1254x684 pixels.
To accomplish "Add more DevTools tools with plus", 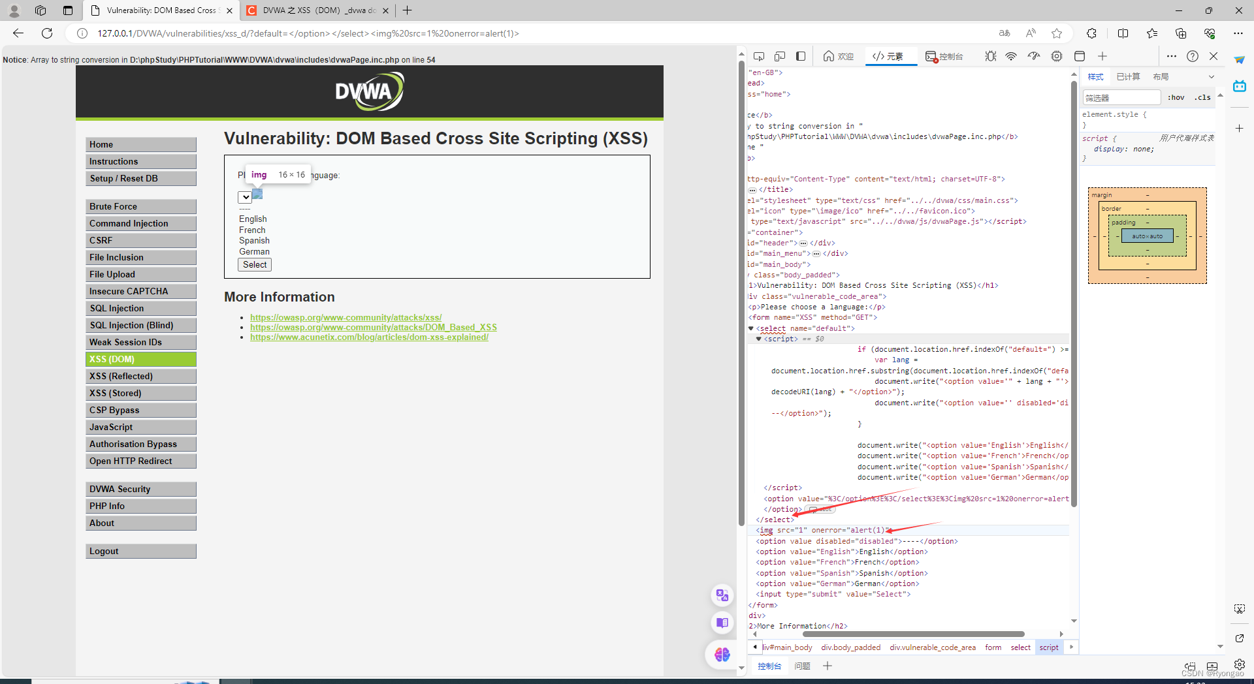I will (x=1102, y=56).
